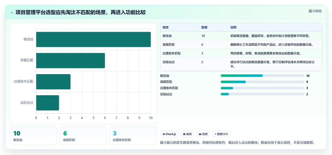The image size is (332, 155).
Task: Click value 6 in the table's 场景匹配 row
Action: point(202,45)
